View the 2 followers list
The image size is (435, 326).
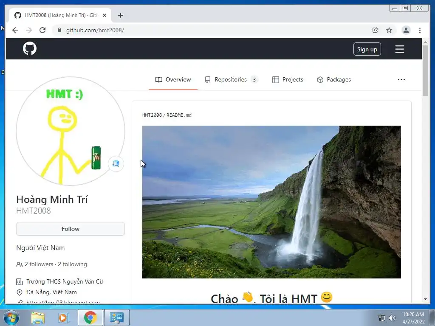[x=39, y=264]
